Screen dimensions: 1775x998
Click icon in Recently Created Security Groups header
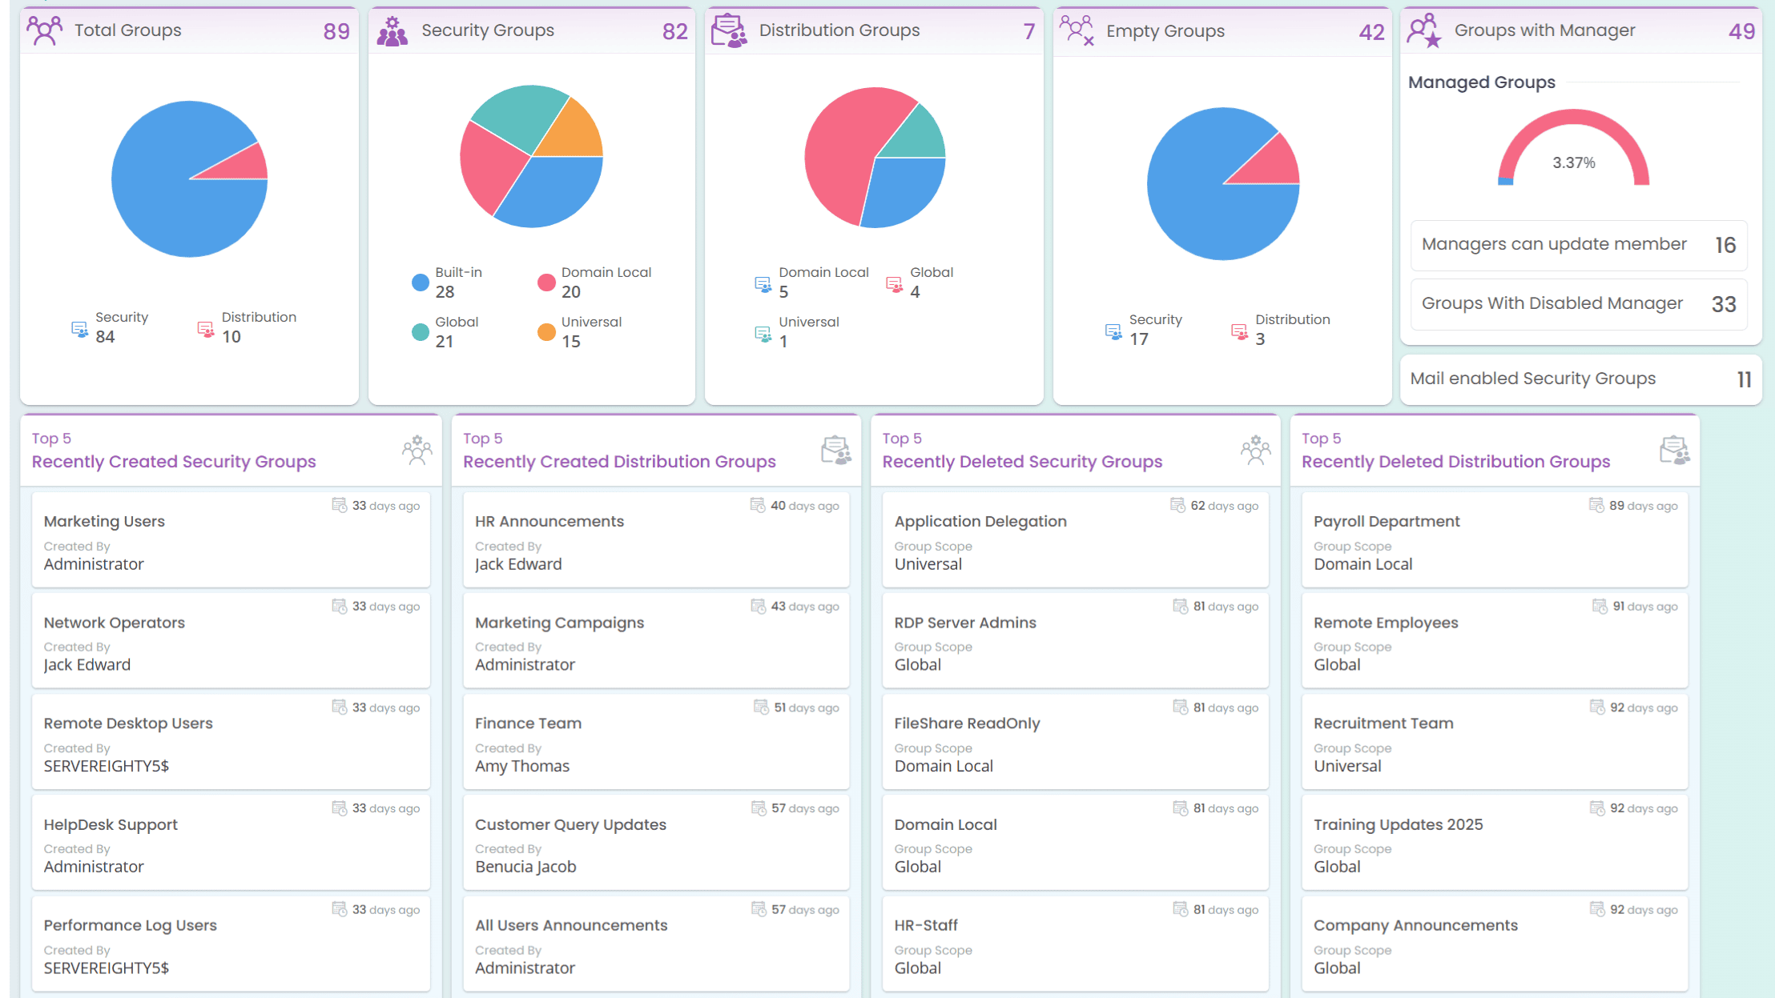tap(417, 451)
